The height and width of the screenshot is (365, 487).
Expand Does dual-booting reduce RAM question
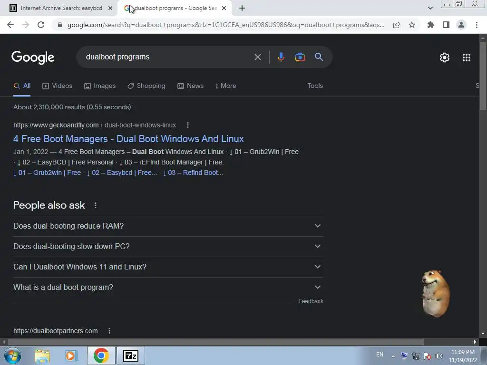tap(168, 226)
